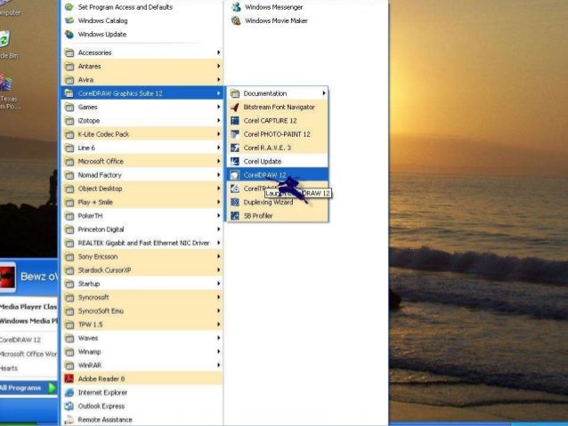Click the Adobe Reader 8 icon

(x=69, y=379)
